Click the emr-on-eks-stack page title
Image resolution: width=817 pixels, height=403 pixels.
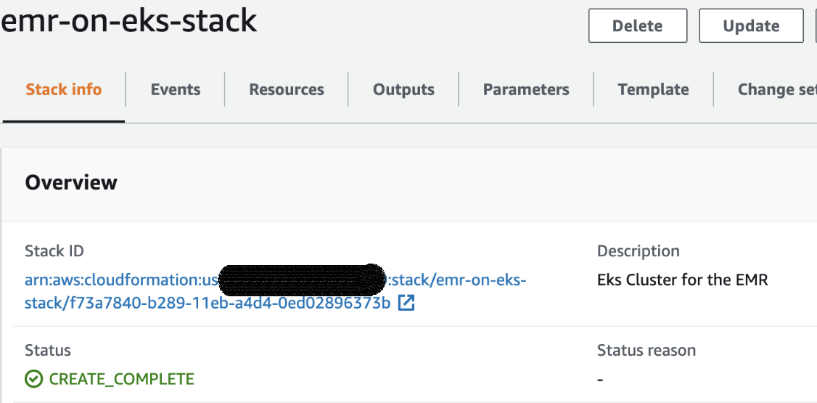point(129,22)
